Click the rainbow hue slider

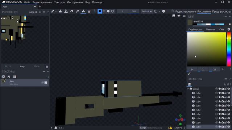229,49
